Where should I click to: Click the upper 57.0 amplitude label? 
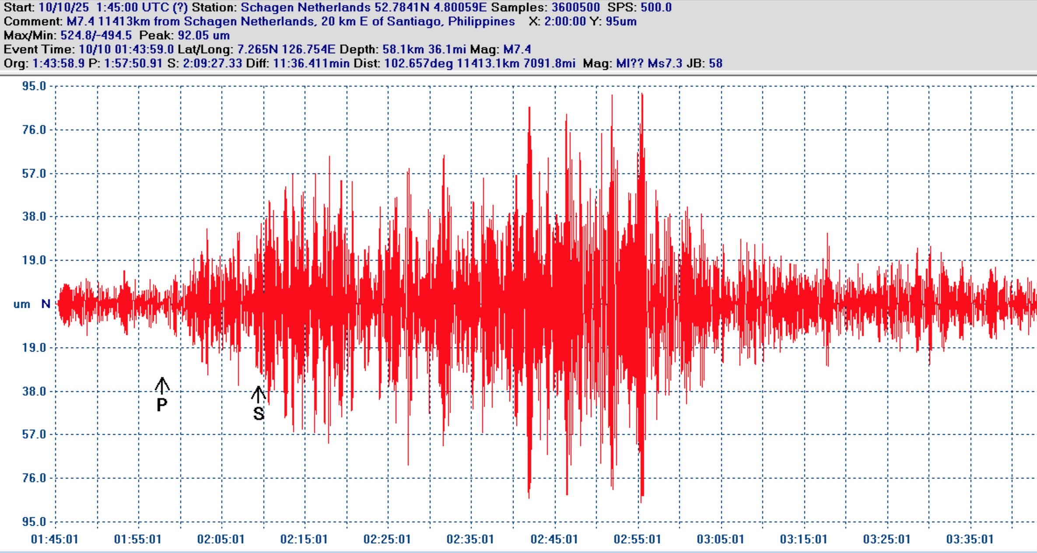click(x=34, y=174)
